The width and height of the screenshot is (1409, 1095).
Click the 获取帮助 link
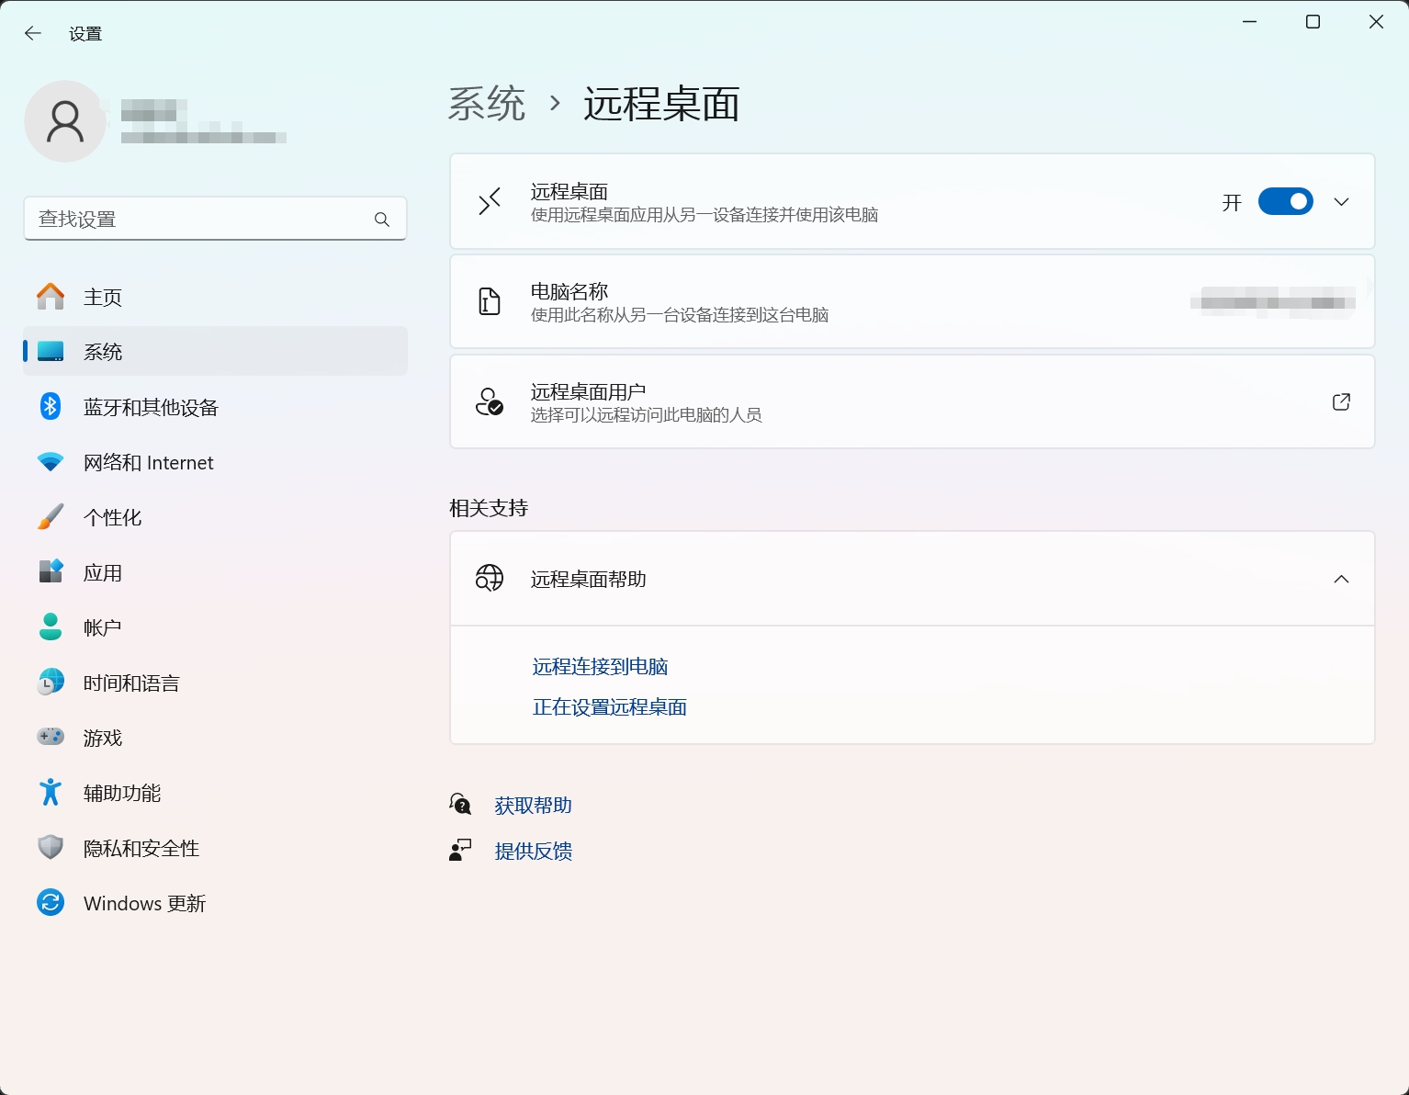click(x=533, y=806)
